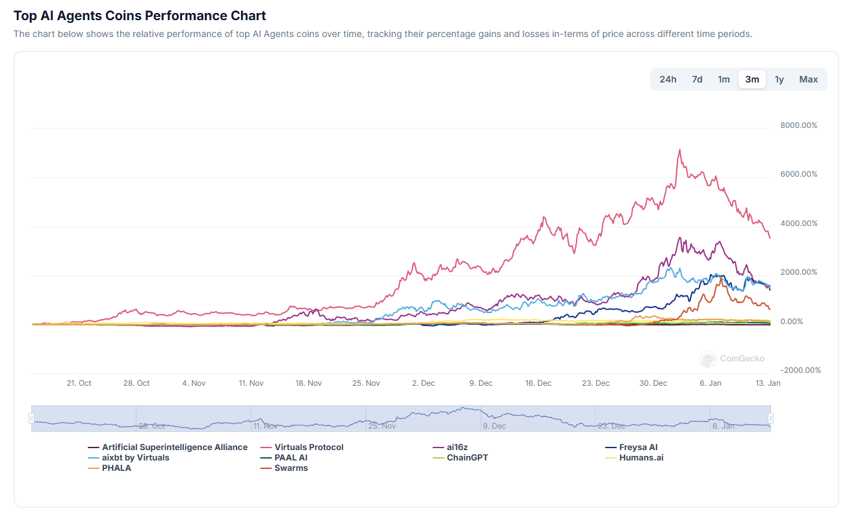Select the 1y time range
This screenshot has width=849, height=517.
coord(779,79)
